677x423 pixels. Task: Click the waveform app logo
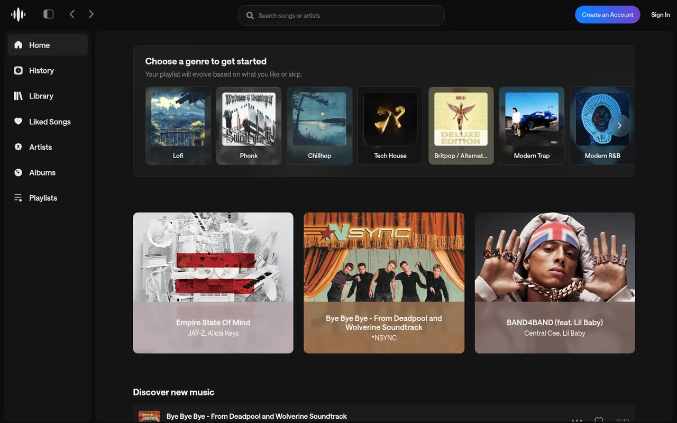coord(19,15)
